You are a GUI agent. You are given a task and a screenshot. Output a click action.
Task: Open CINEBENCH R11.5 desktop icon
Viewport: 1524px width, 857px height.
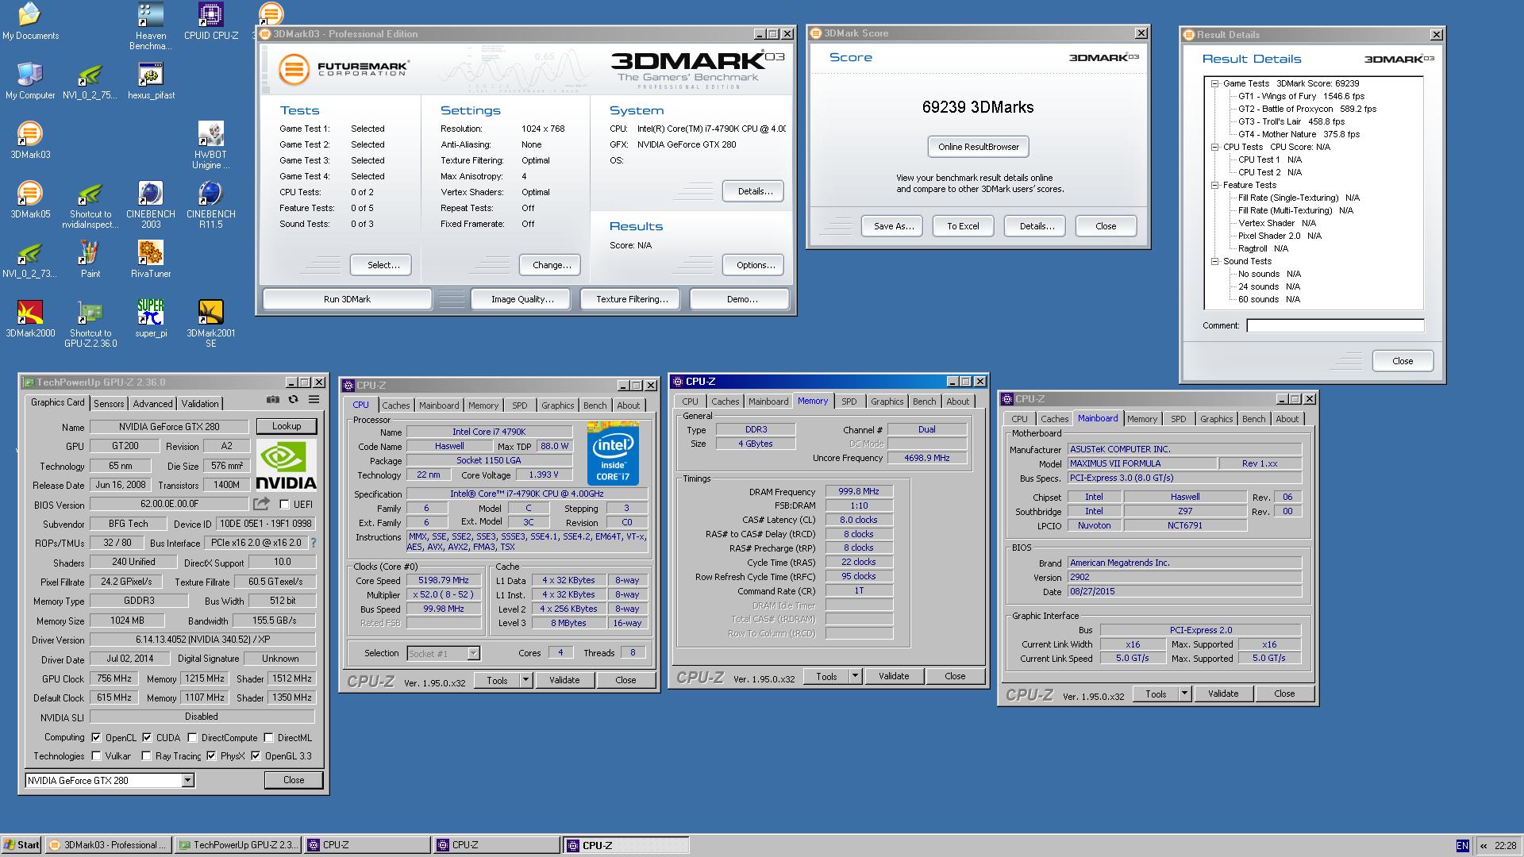click(x=210, y=205)
